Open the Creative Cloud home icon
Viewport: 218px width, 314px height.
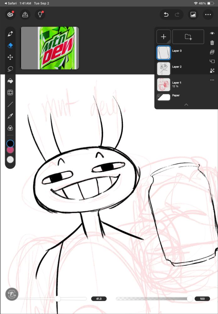point(10,15)
